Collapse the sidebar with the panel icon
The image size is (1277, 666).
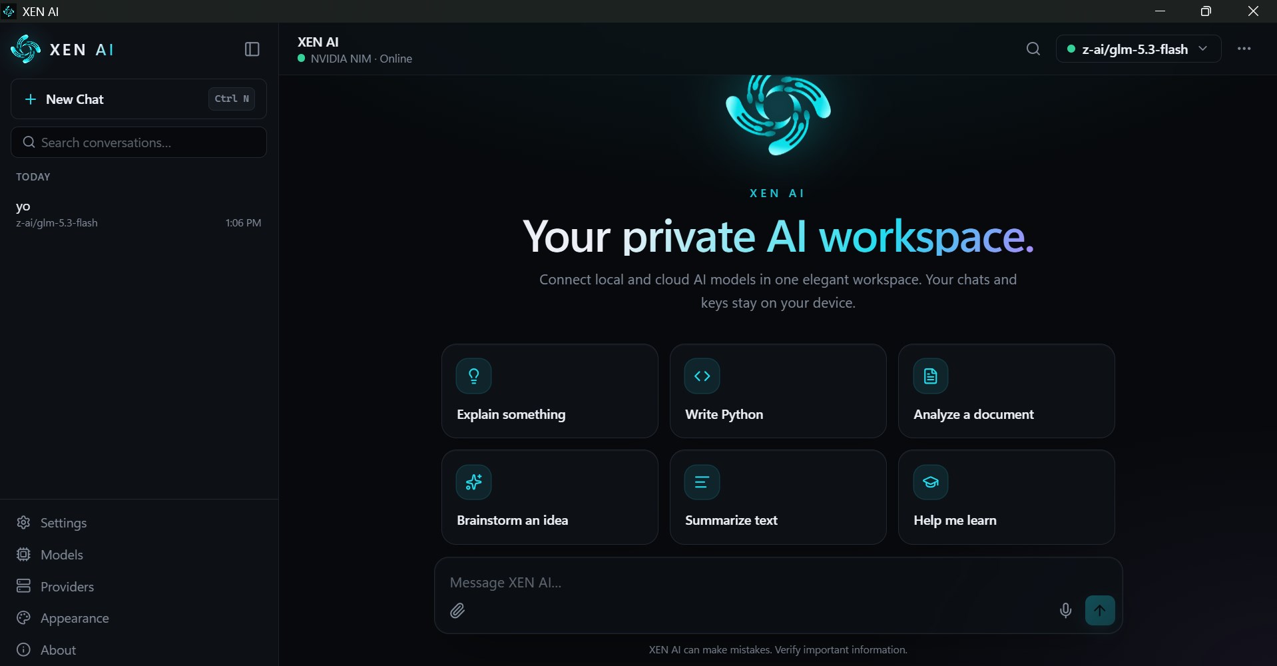click(252, 49)
